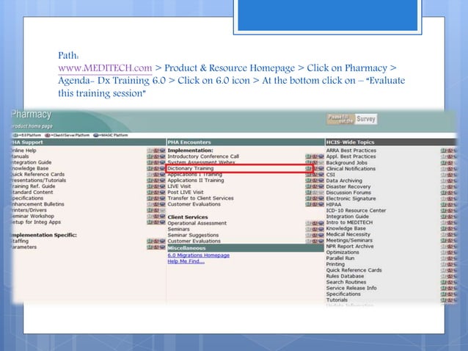
Task: Select Transfer to Client Services
Action: (200, 198)
